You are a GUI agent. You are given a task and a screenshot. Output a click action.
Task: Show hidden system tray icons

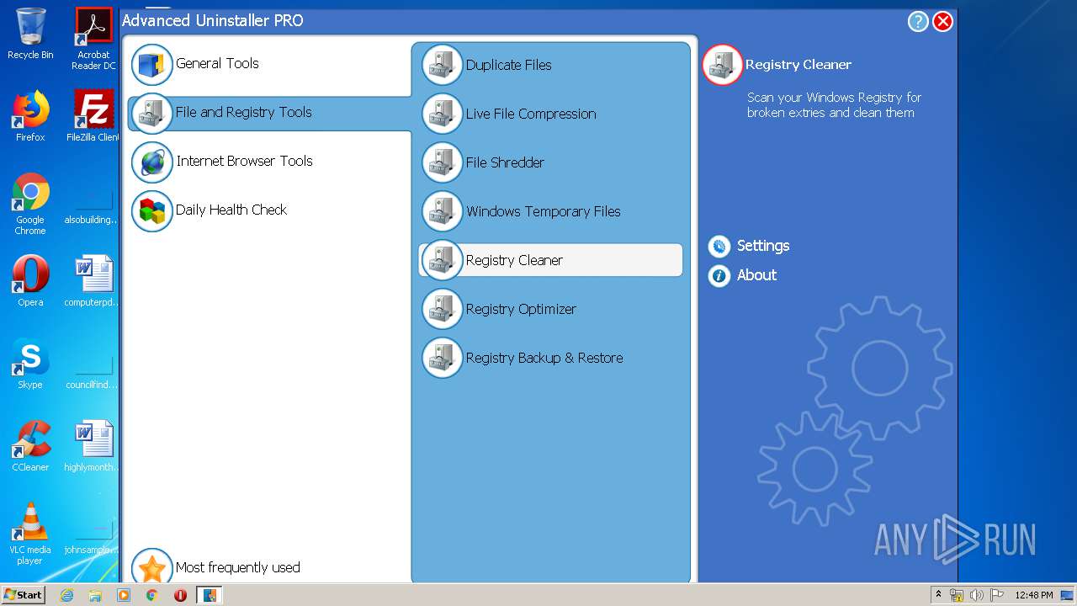(x=938, y=595)
